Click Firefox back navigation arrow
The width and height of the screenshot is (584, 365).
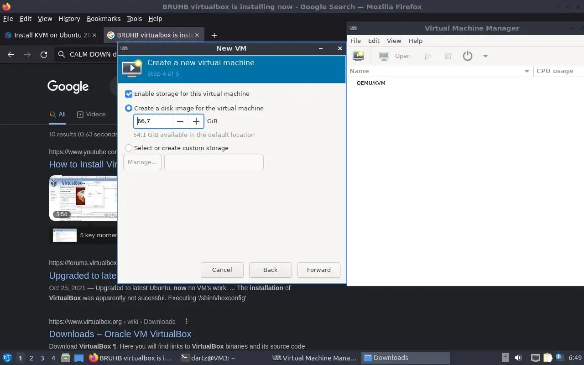[11, 54]
